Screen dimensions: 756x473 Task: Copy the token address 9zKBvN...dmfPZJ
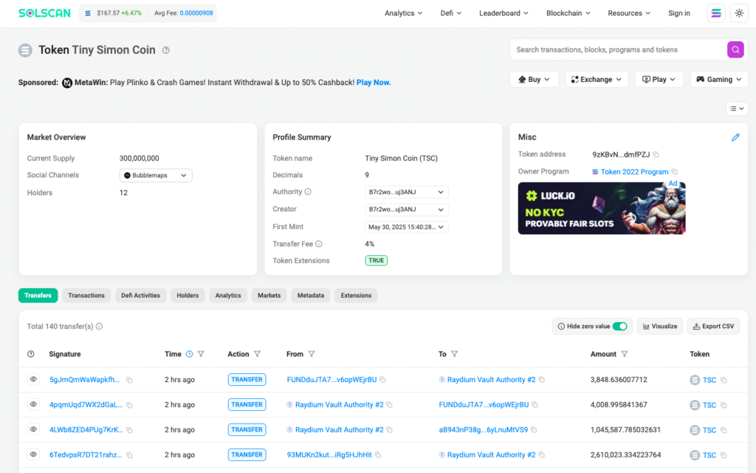click(656, 154)
